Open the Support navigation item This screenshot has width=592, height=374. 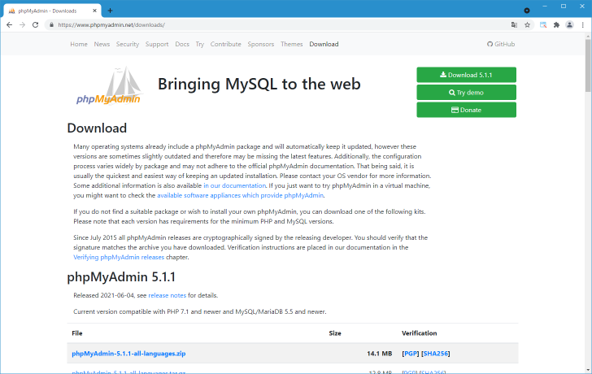(157, 44)
